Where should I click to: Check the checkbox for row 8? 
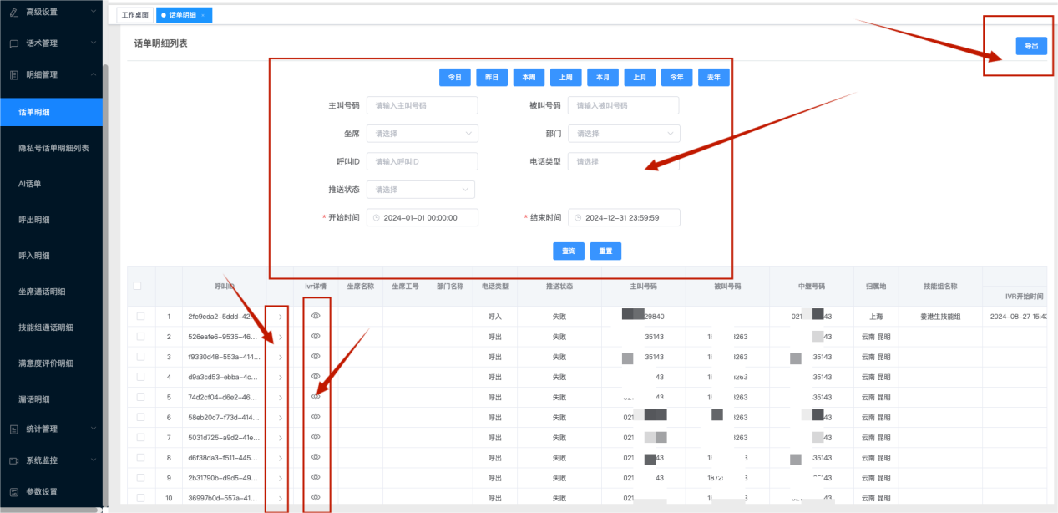(x=140, y=457)
